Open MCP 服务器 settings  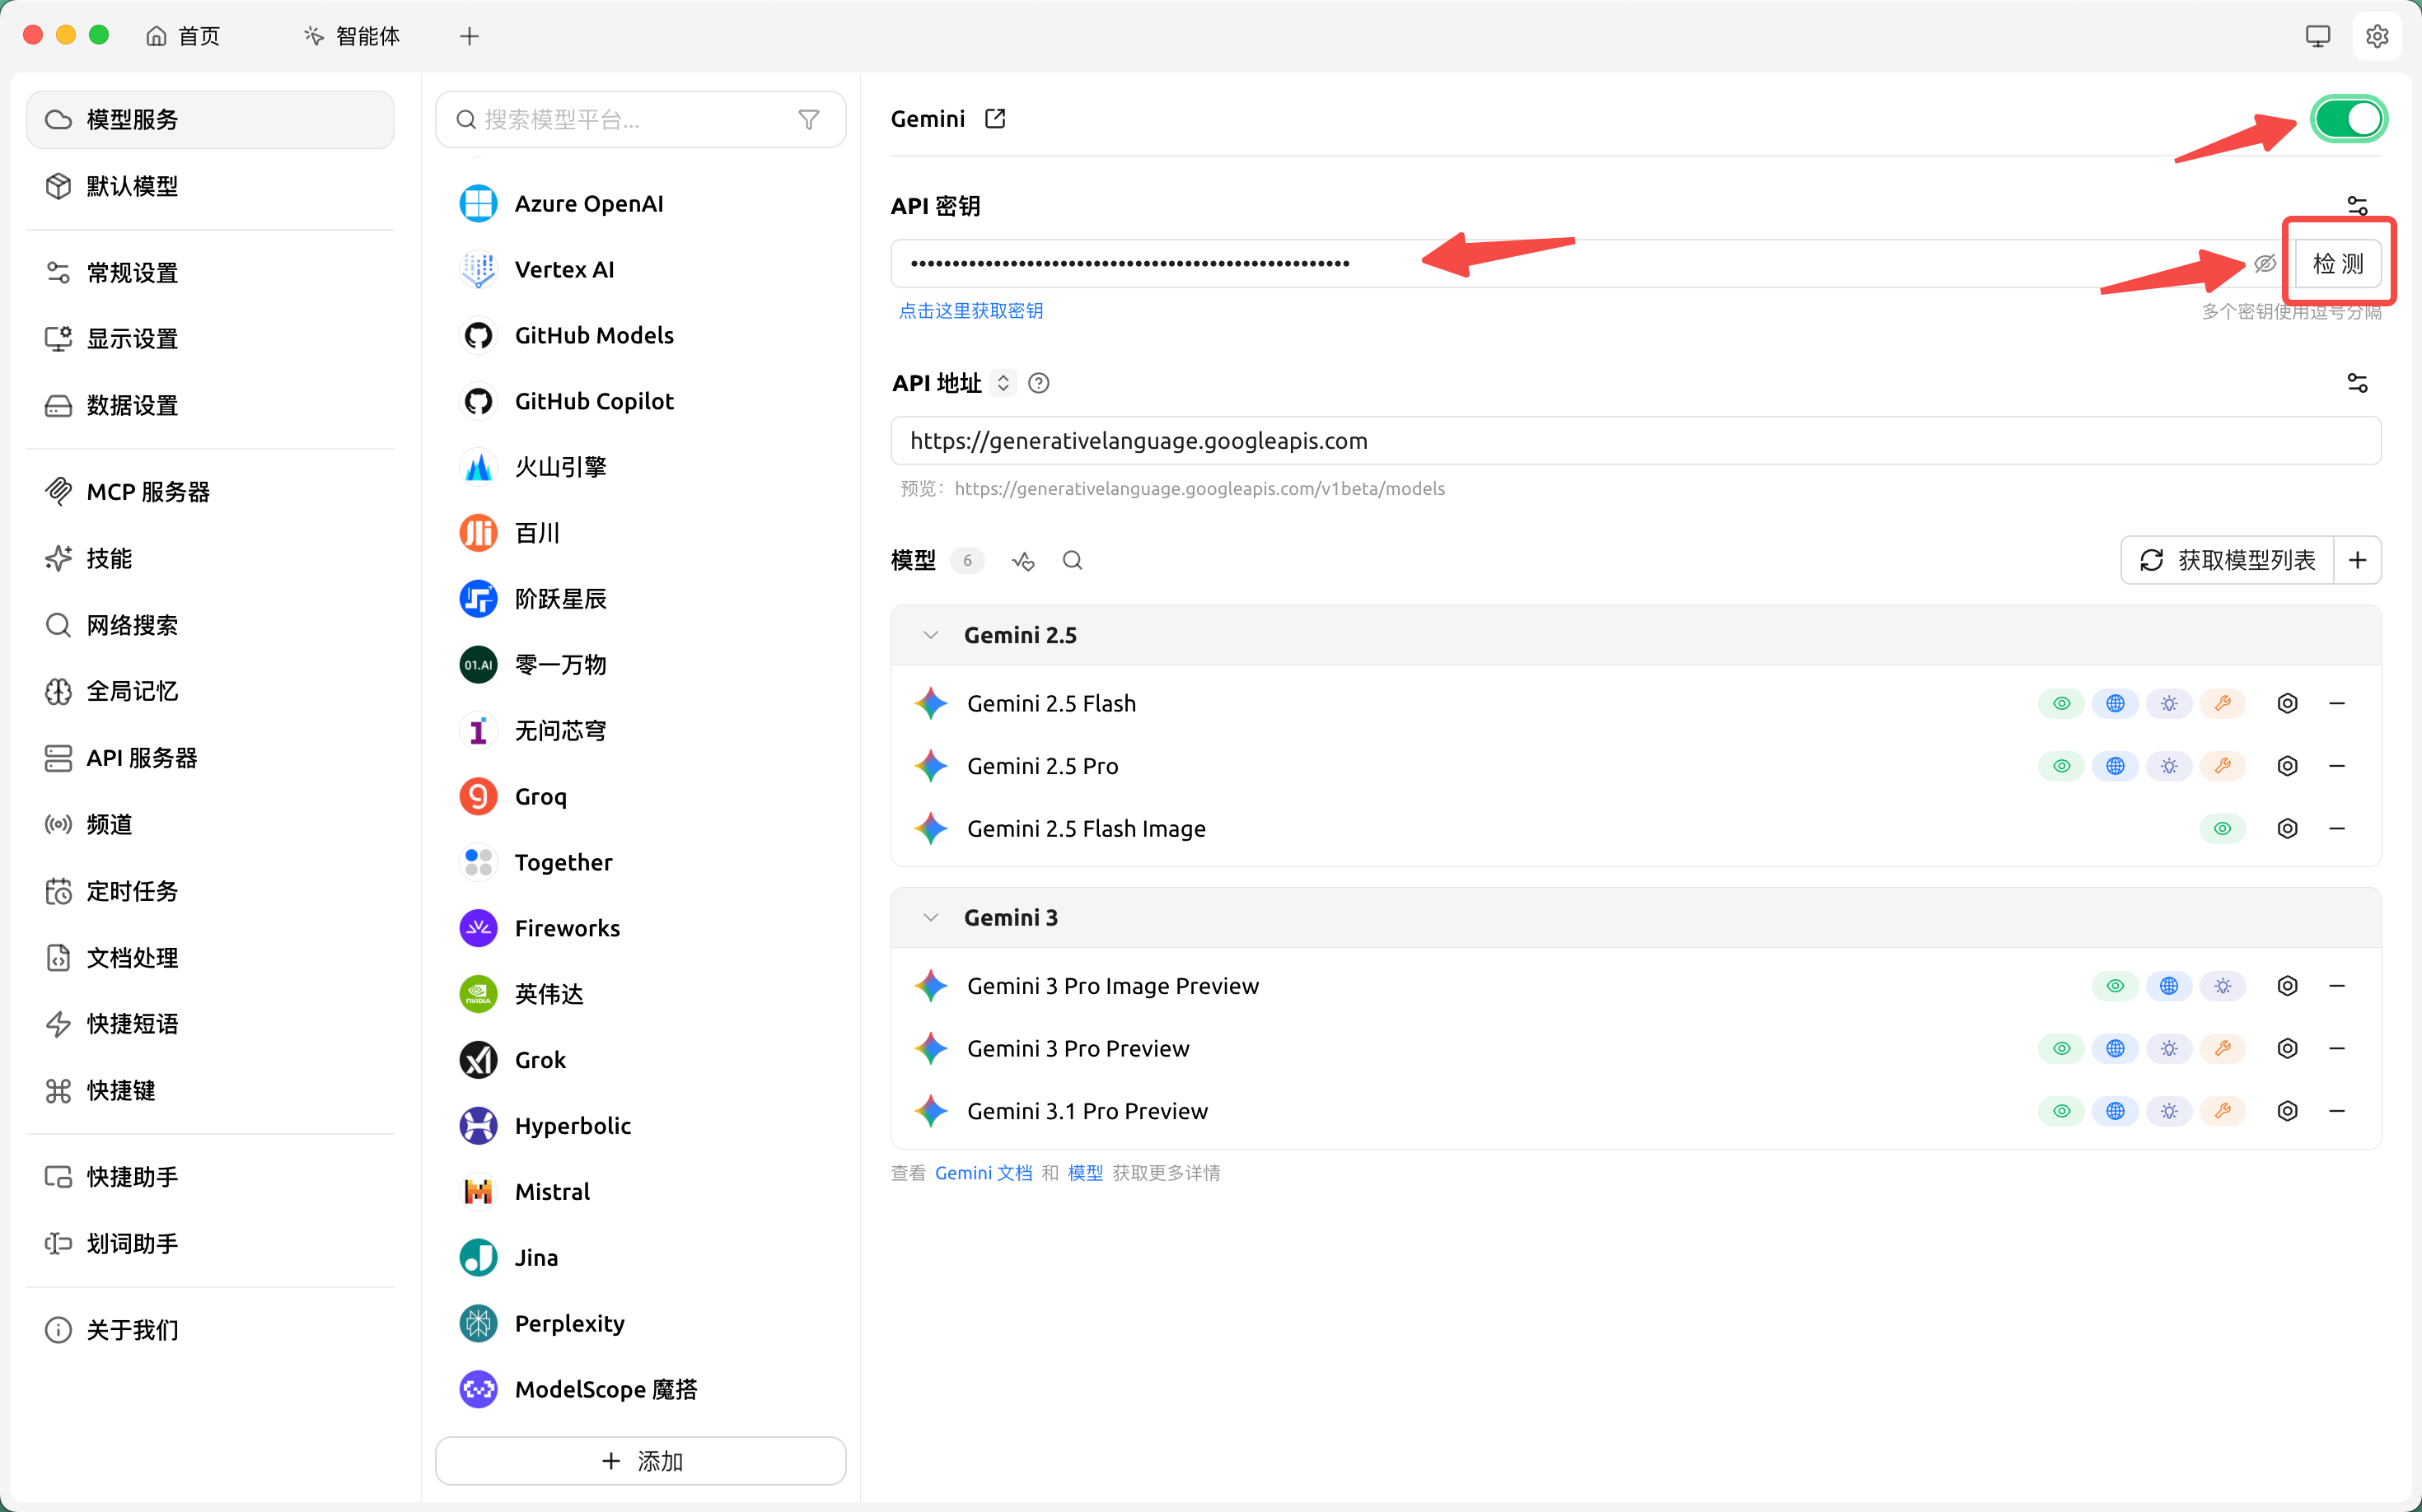click(x=210, y=492)
